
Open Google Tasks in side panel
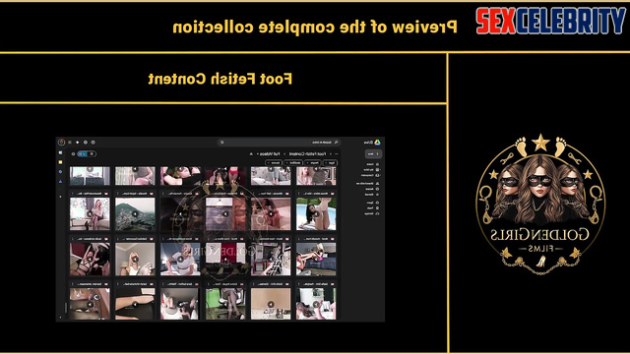click(x=61, y=172)
